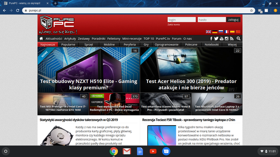Reload the page in Chrome
280x157 pixels.
(18, 10)
